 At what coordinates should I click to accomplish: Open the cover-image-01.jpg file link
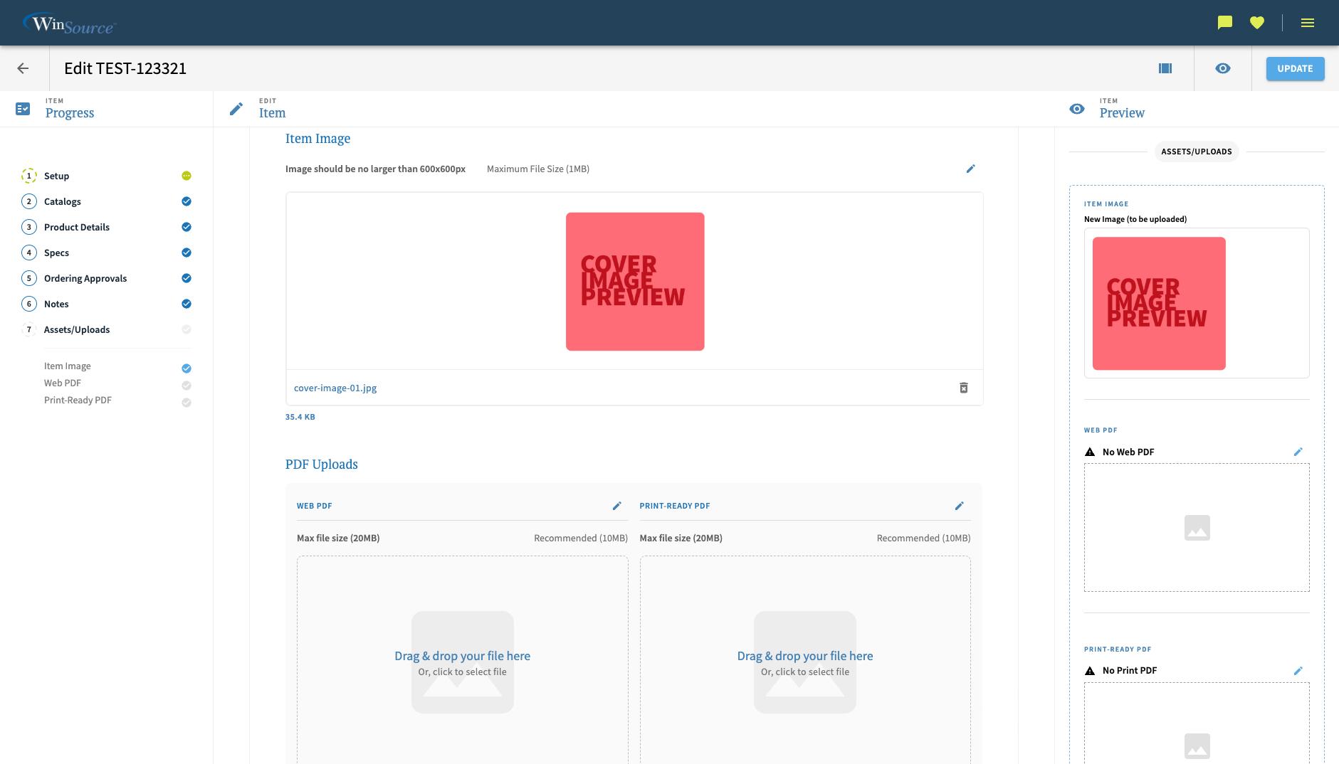pos(335,388)
